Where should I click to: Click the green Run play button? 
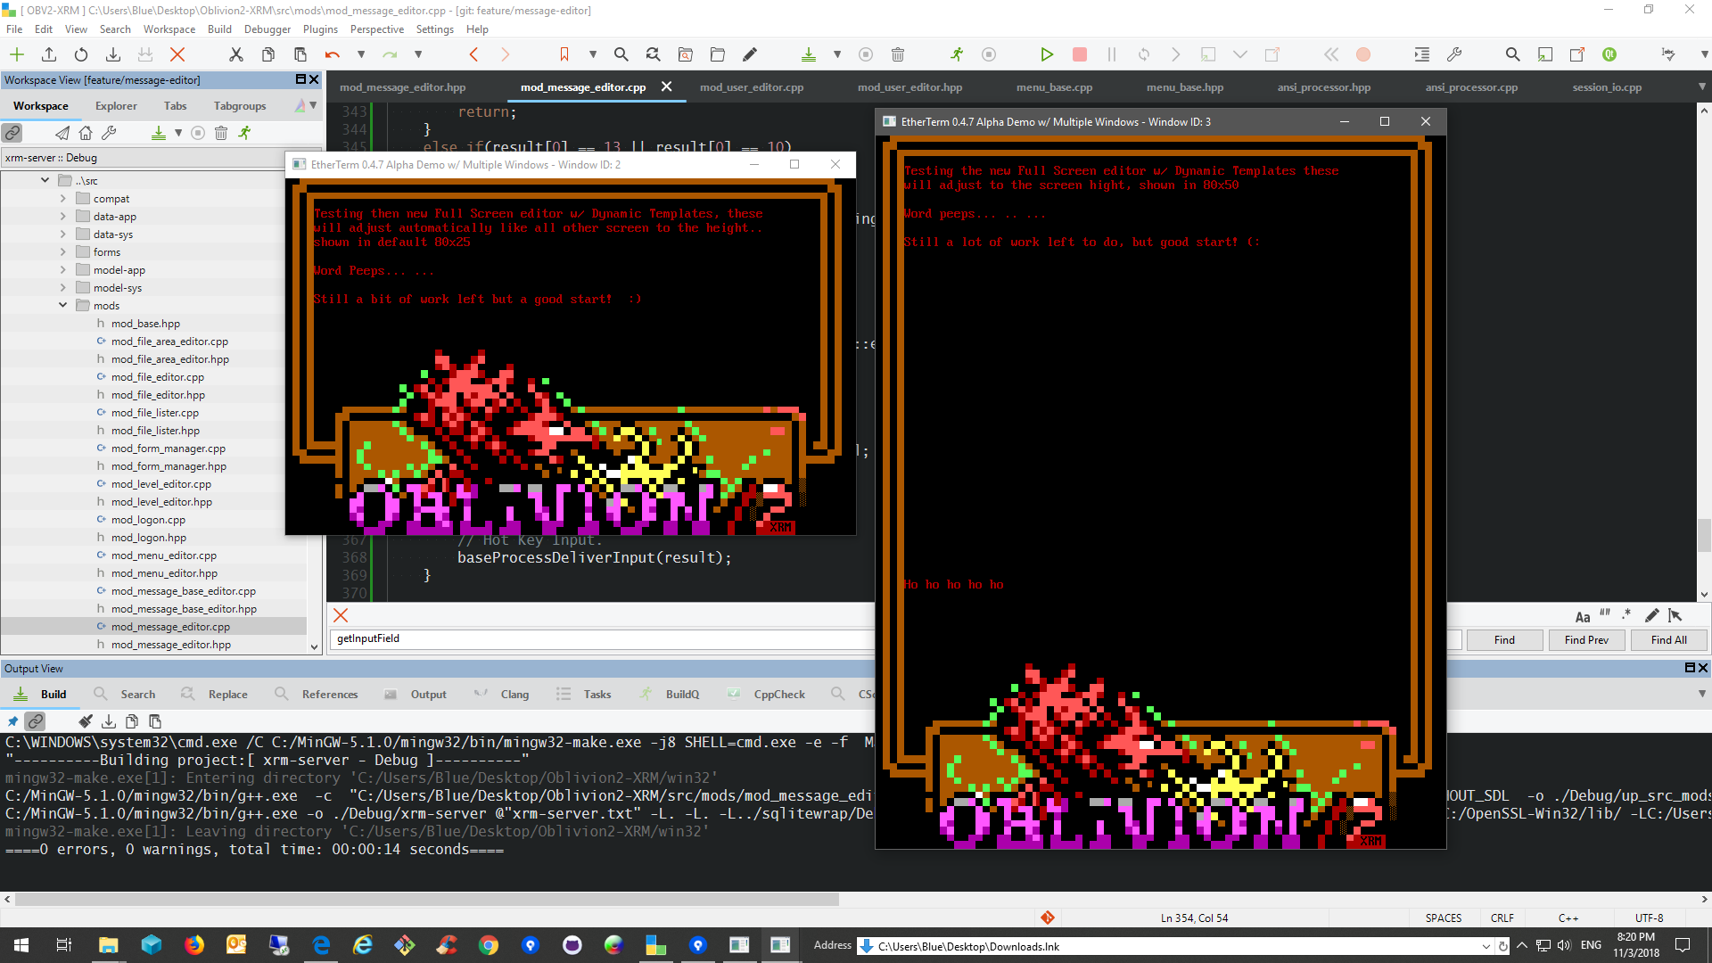pos(1047,54)
